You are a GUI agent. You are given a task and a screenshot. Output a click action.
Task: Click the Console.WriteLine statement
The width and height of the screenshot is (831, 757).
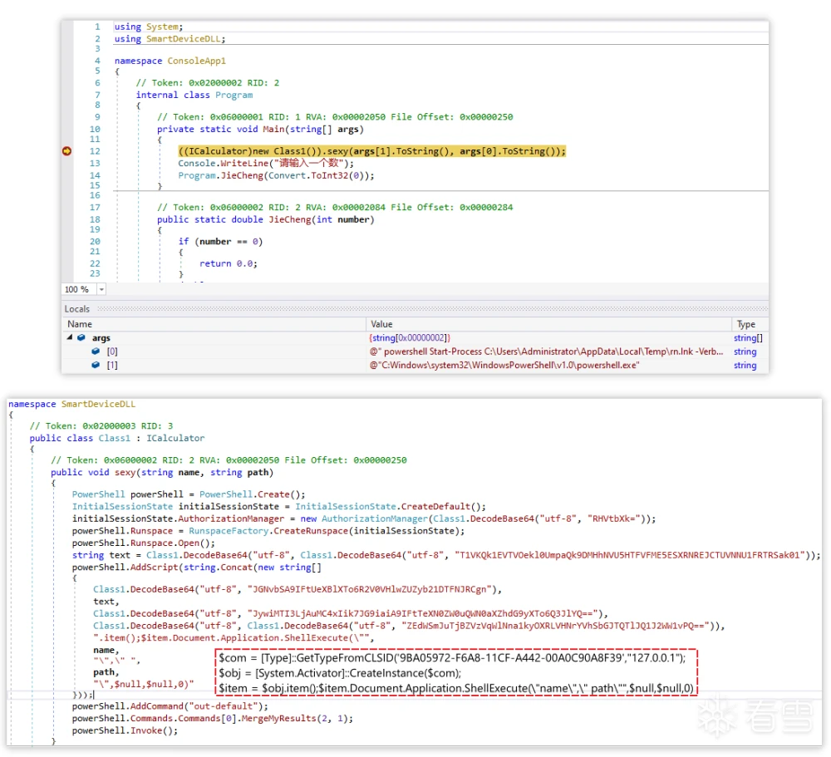tap(266, 163)
